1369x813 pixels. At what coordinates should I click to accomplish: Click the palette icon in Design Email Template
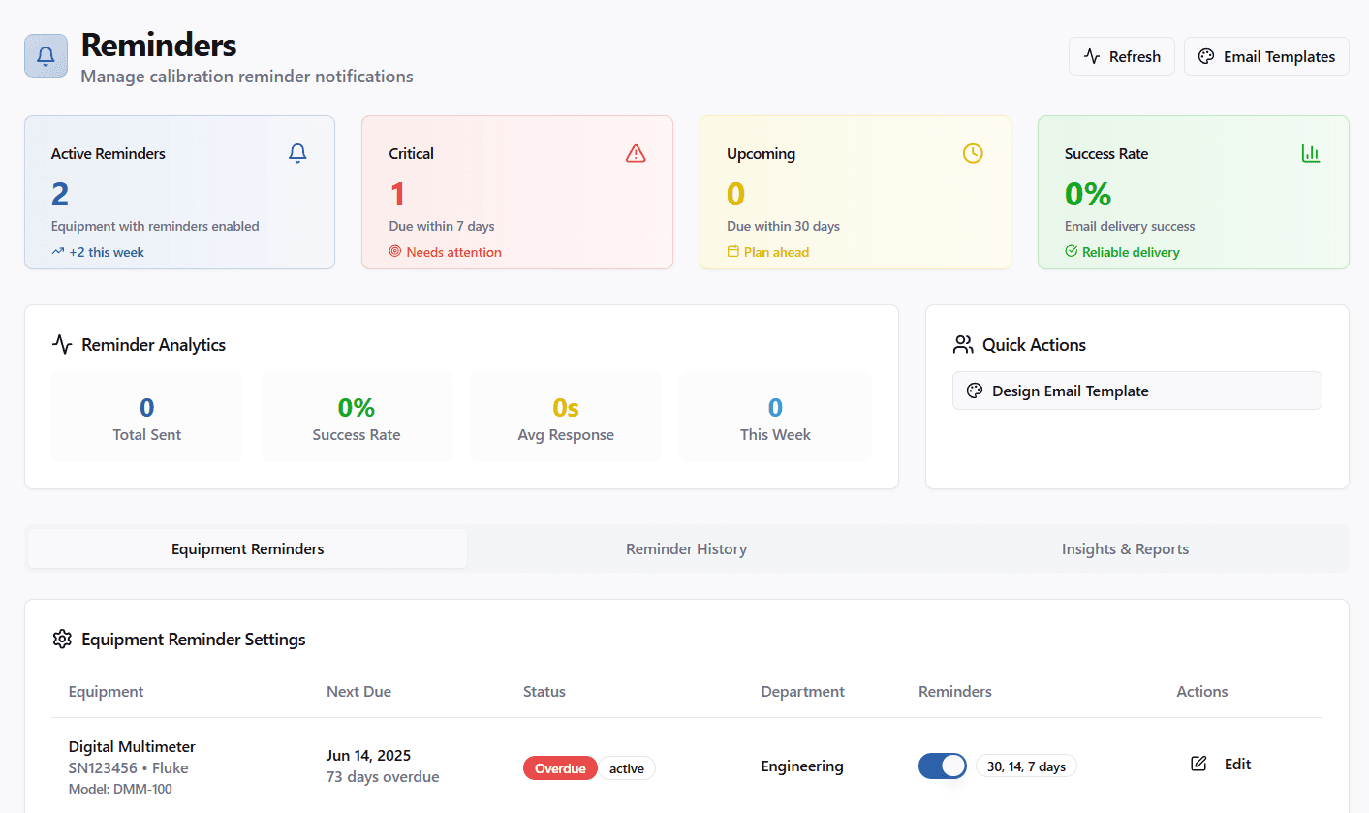coord(975,391)
